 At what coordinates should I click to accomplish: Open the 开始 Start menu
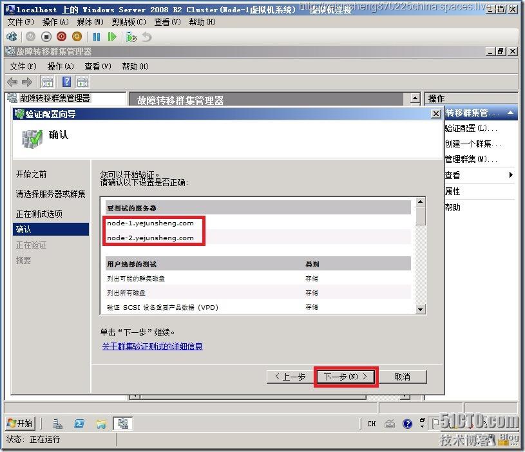pos(21,423)
